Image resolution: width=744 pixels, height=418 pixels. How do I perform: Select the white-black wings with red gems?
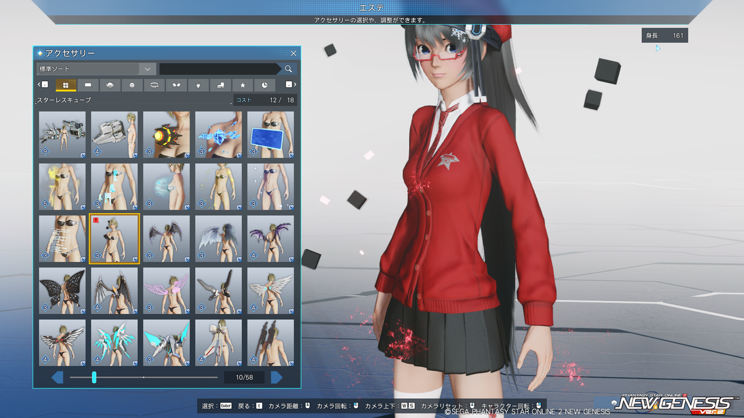[62, 343]
